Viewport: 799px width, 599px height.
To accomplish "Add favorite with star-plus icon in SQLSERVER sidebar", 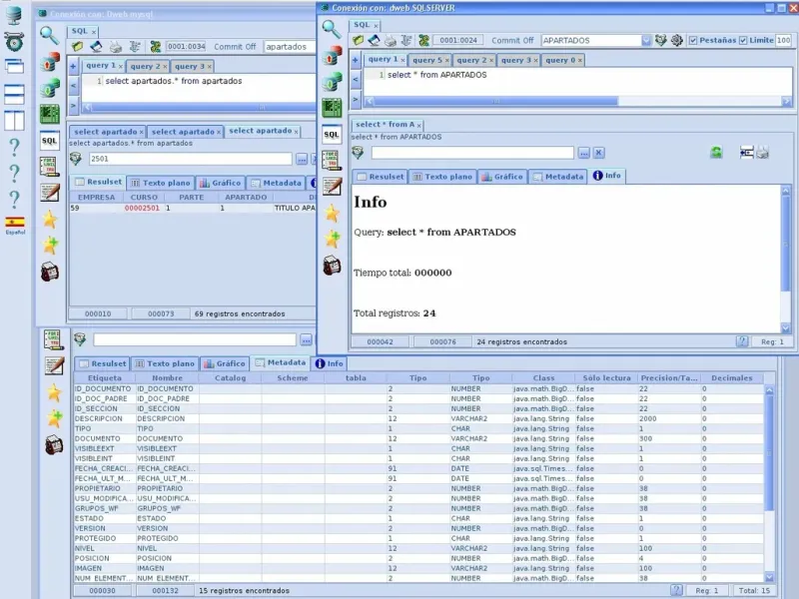I will click(x=332, y=239).
